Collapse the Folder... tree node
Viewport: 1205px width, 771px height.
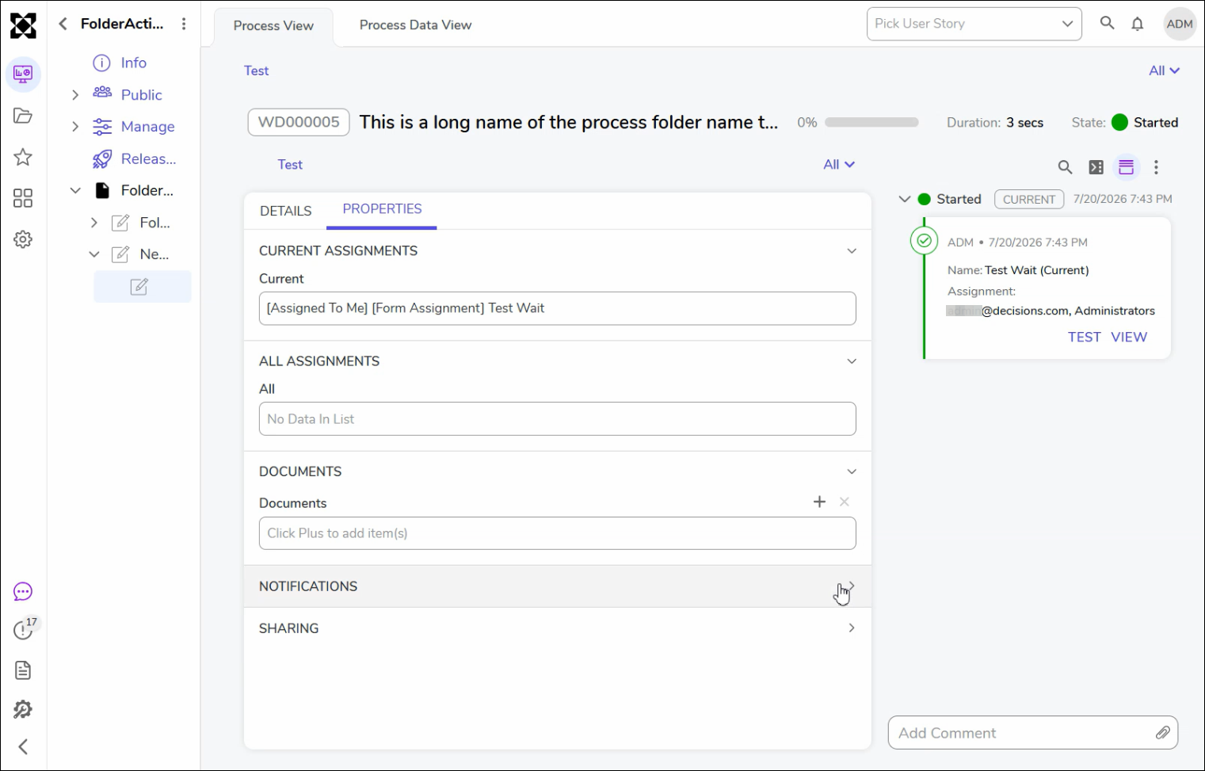coord(75,190)
